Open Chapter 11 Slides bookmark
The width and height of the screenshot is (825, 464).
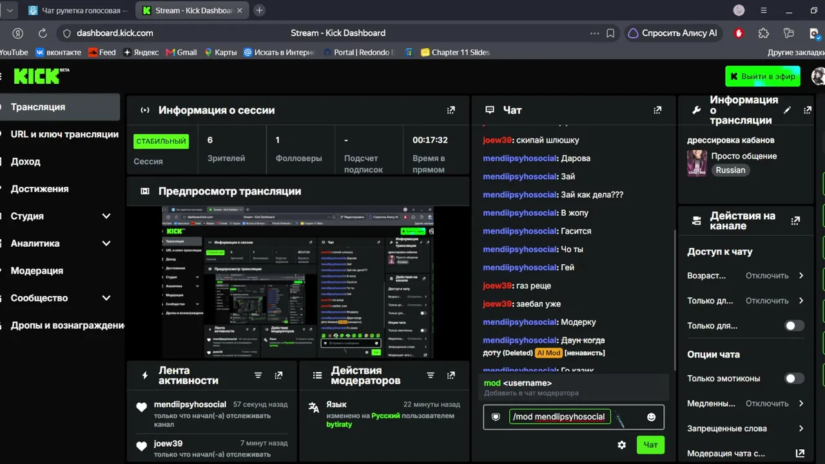pyautogui.click(x=455, y=52)
